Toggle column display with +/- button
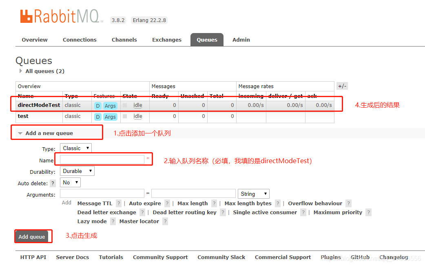The height and width of the screenshot is (266, 425). coord(342,86)
